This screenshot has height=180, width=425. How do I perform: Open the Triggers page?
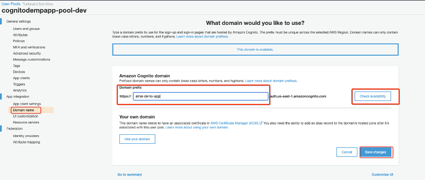click(19, 84)
